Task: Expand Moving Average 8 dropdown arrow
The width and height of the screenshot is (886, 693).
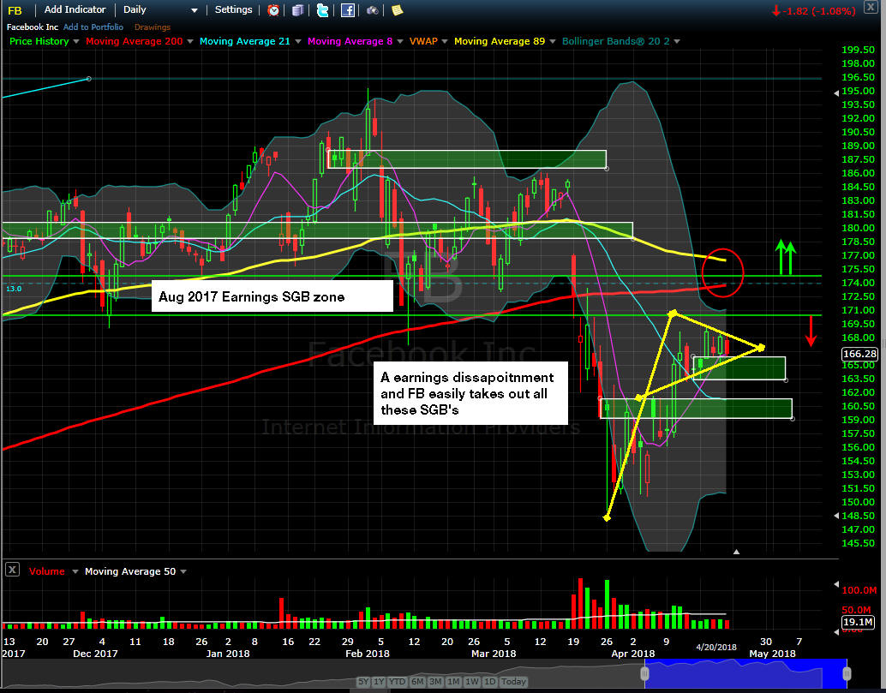Action: (x=400, y=42)
